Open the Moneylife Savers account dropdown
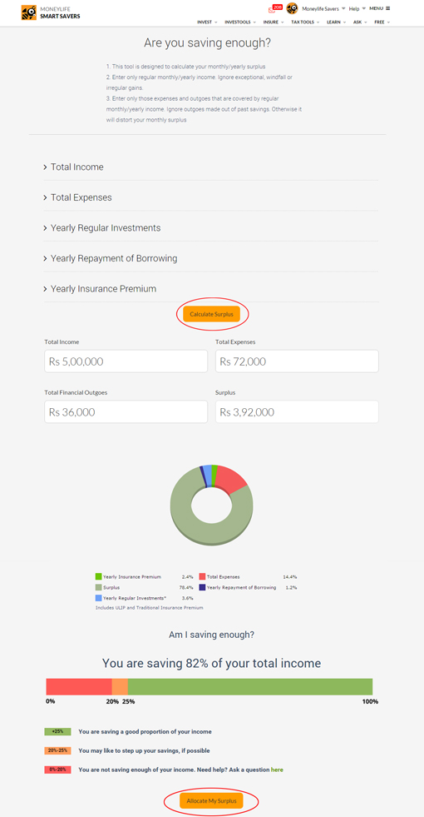Viewport: 424px width, 817px height. click(x=323, y=9)
